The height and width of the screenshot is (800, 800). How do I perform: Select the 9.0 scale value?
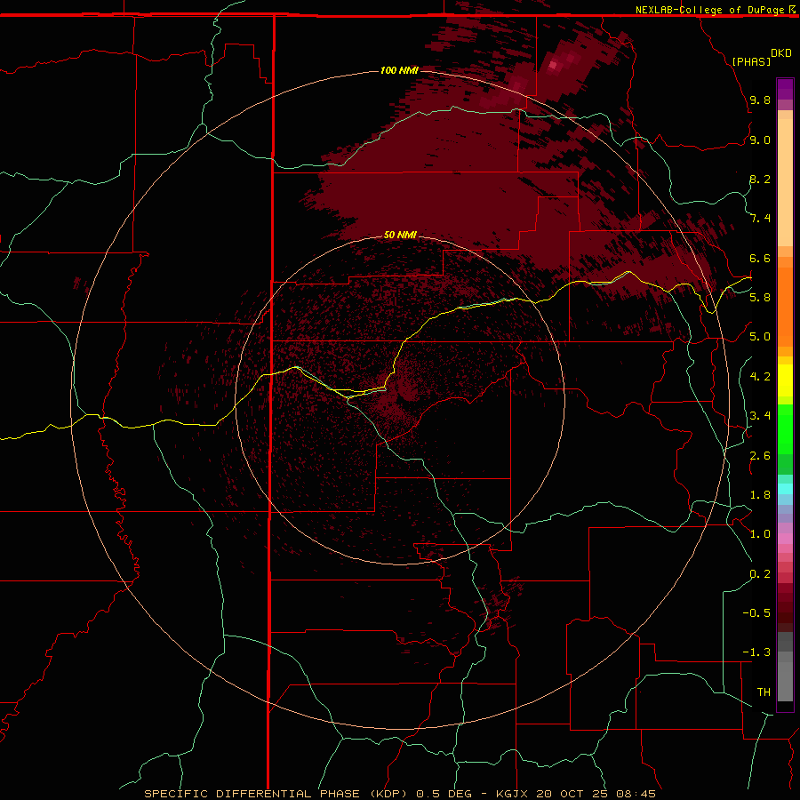[760, 140]
